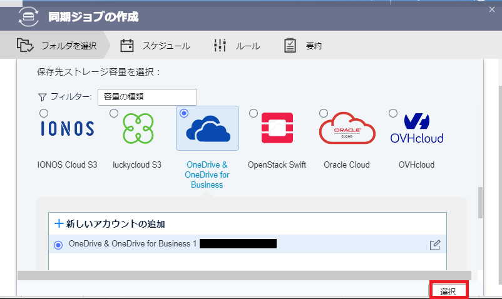Click the schedule calendar icon
This screenshot has width=502, height=299.
pyautogui.click(x=127, y=46)
